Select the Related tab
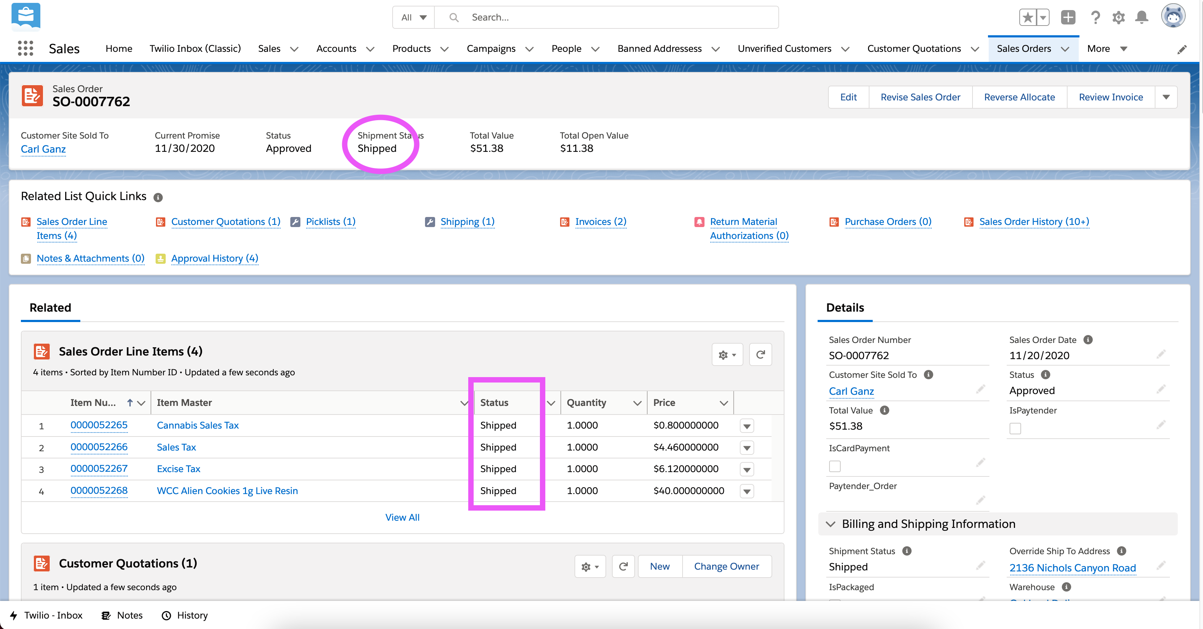Viewport: 1203px width, 629px height. [50, 308]
